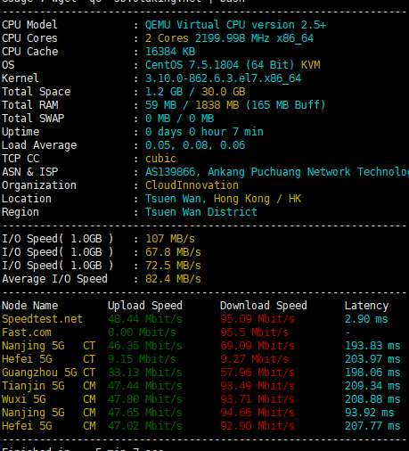Image resolution: width=409 pixels, height=451 pixels.
Task: Select the Average I/O Speed 82.4 MB/s
Action: click(173, 279)
